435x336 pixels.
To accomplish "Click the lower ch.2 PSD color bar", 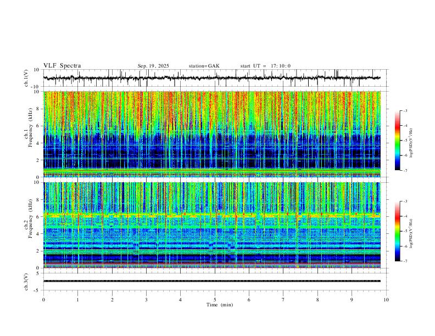I will tap(397, 231).
